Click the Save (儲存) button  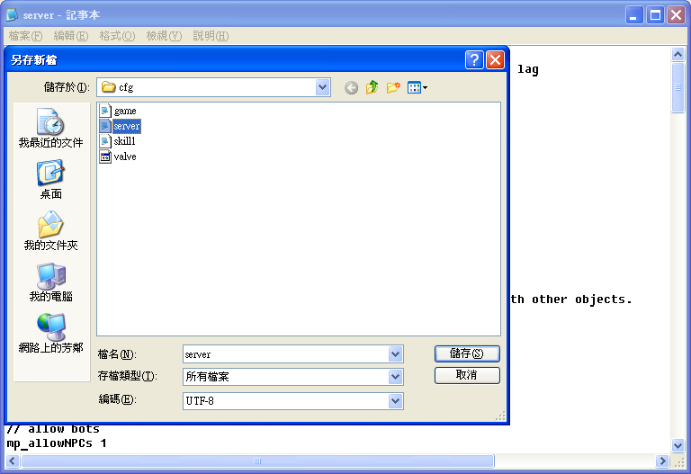click(466, 353)
